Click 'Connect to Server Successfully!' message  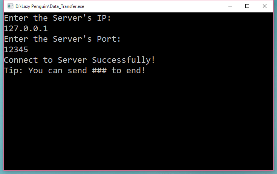[x=80, y=60]
